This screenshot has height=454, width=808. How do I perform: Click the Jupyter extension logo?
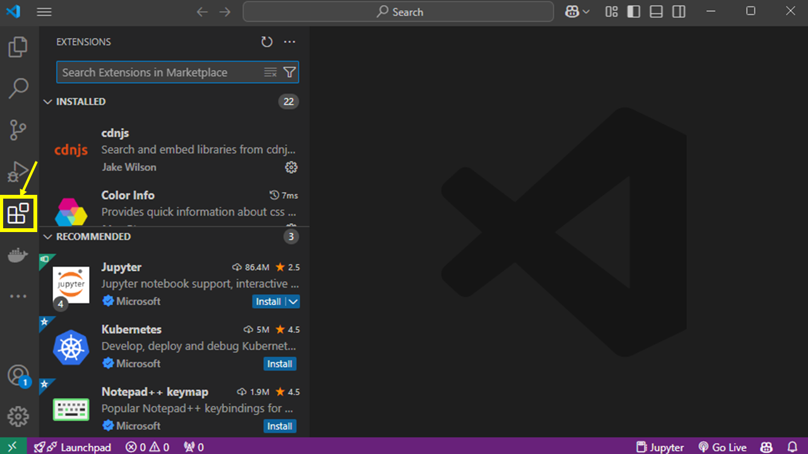[71, 284]
